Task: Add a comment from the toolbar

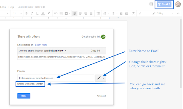Action: coord(61,13)
